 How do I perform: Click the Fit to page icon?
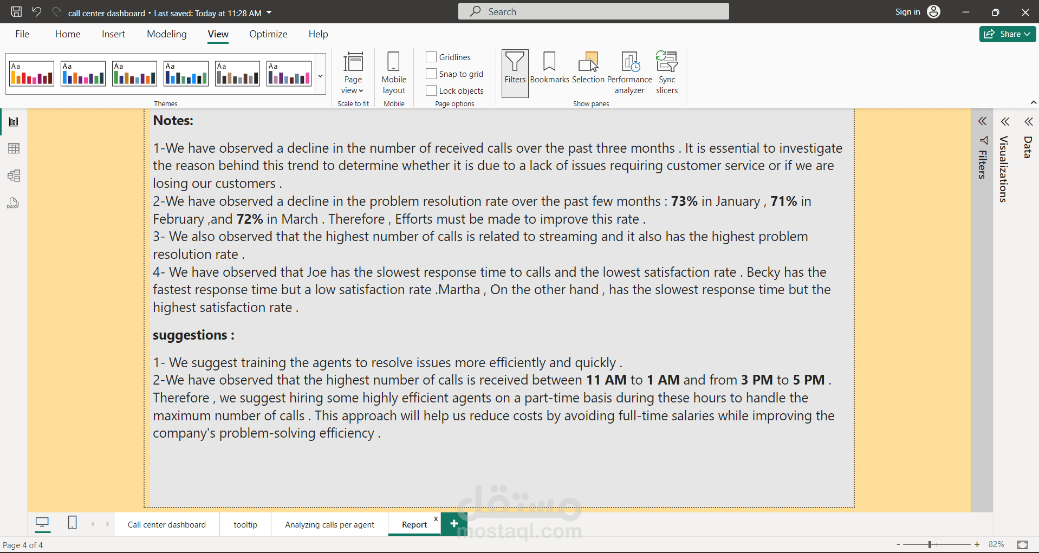point(1023,544)
